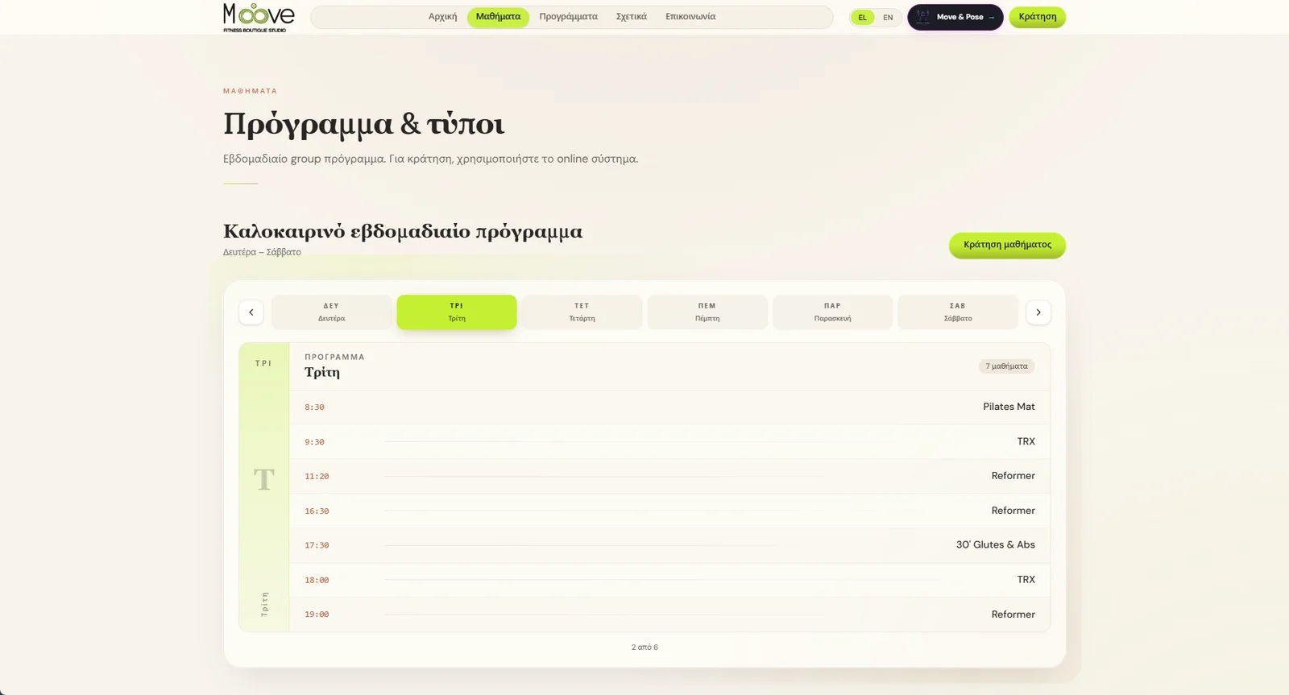Open the Σχετικά nav item
This screenshot has width=1289, height=695.
pyautogui.click(x=632, y=17)
